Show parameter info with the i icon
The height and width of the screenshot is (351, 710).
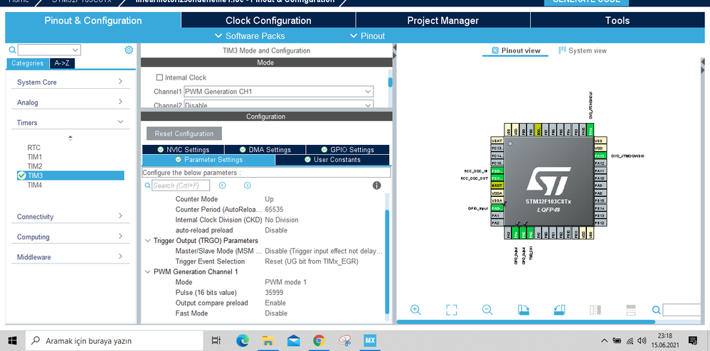pyautogui.click(x=377, y=185)
